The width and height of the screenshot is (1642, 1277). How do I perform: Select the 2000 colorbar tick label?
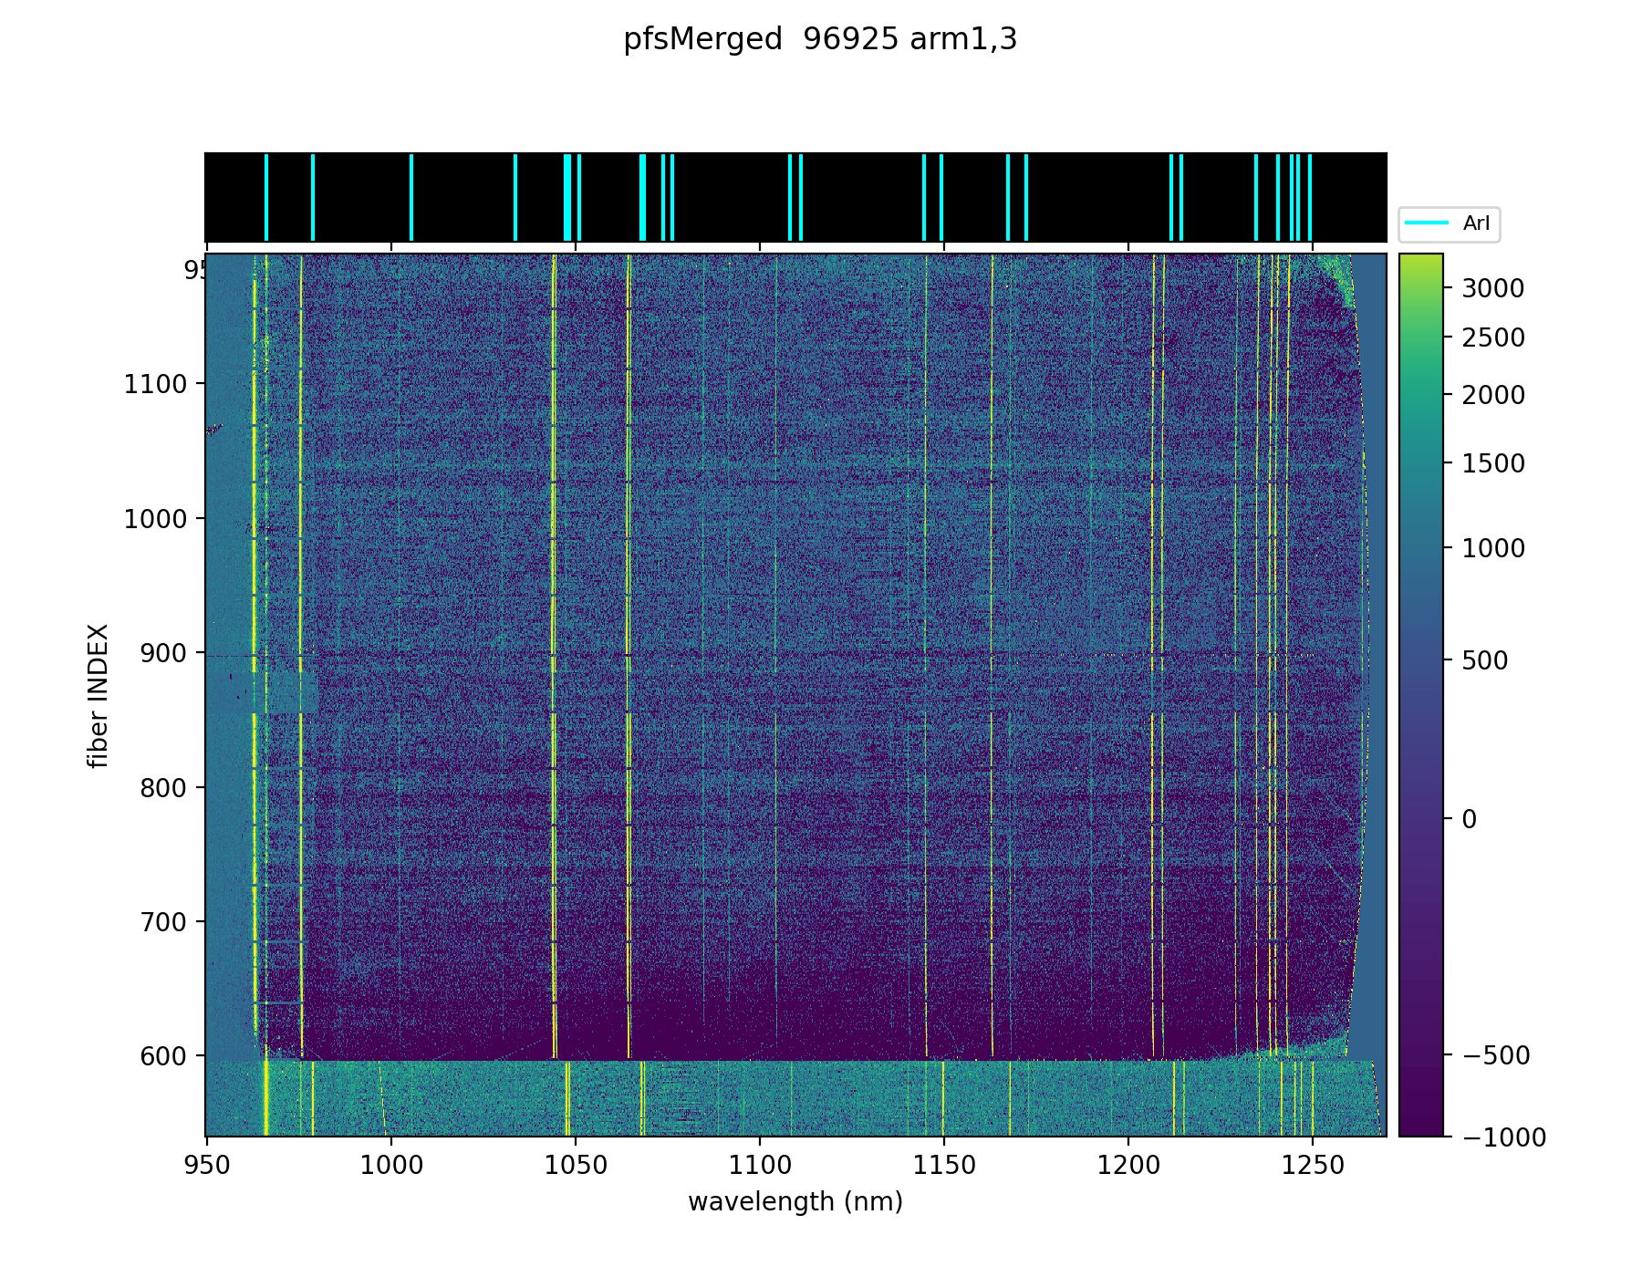1492,395
